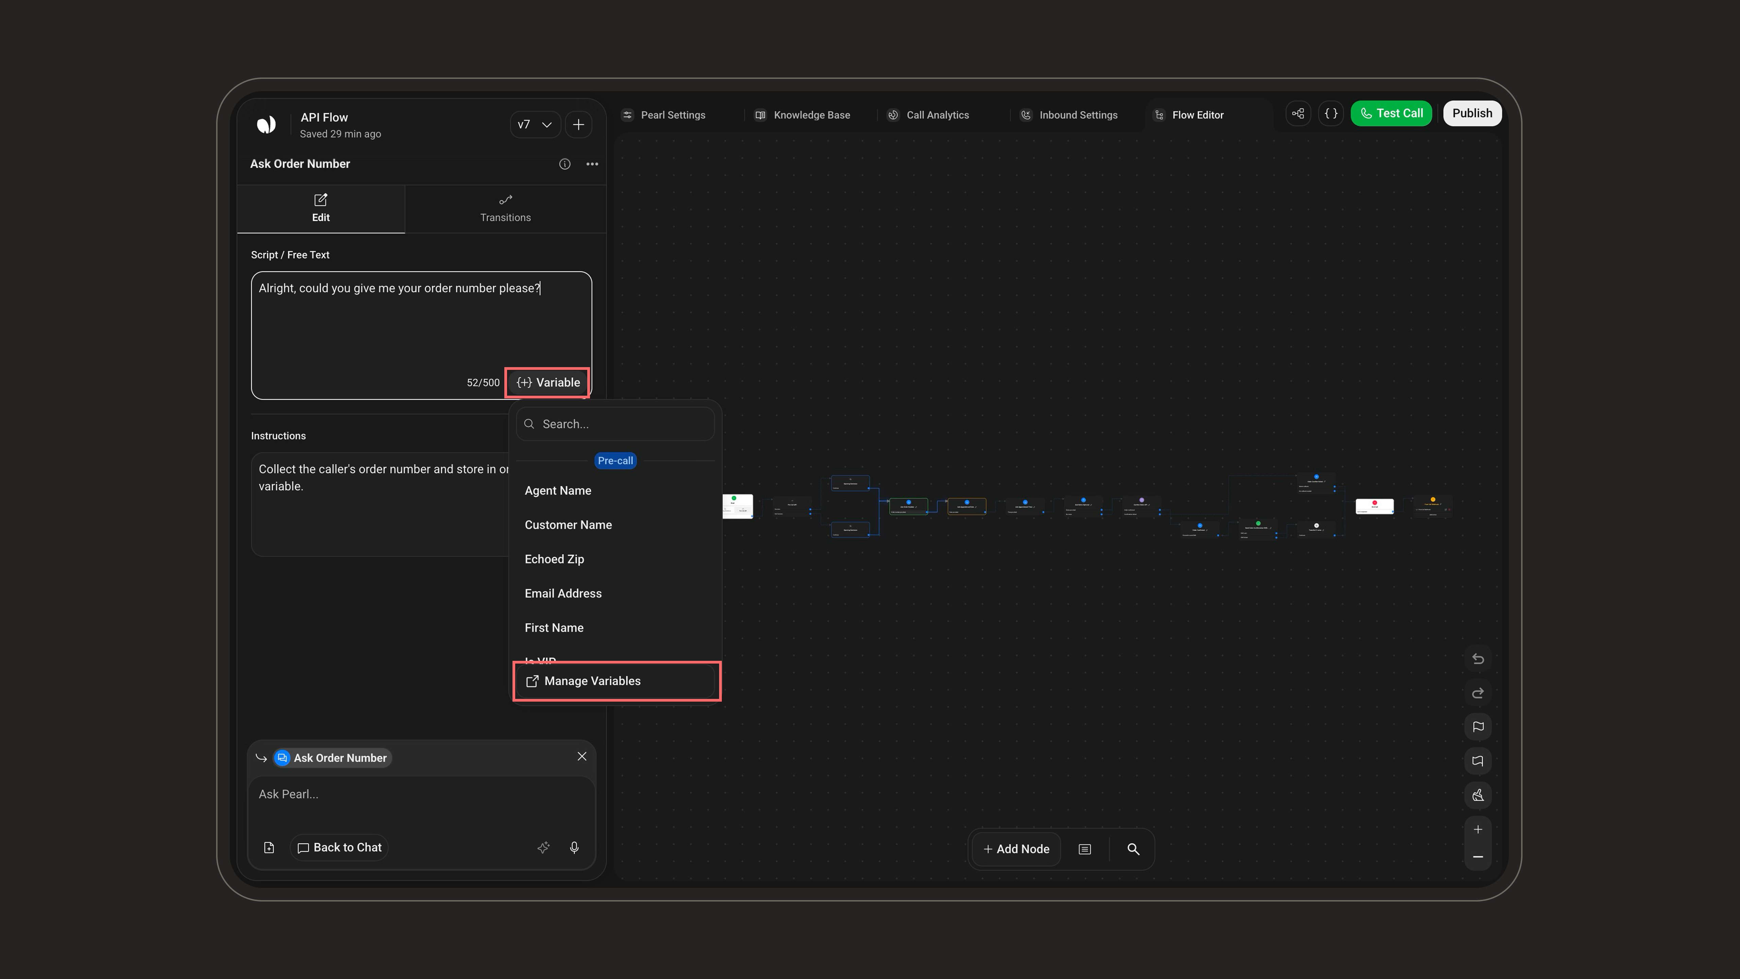The height and width of the screenshot is (979, 1740).
Task: Open Manage Variables
Action: point(615,681)
